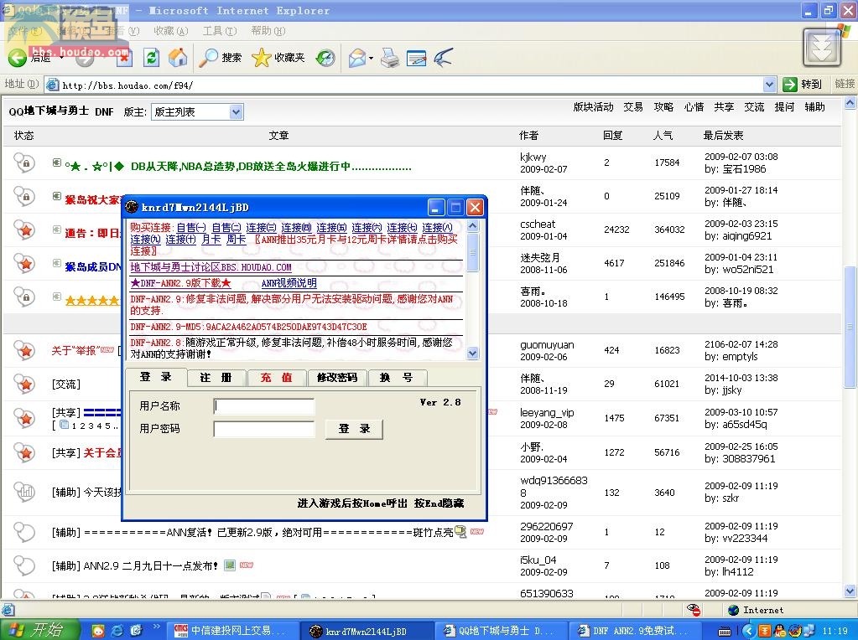Click the Edit page icon in IE toolbar
858x640 pixels.
click(416, 58)
